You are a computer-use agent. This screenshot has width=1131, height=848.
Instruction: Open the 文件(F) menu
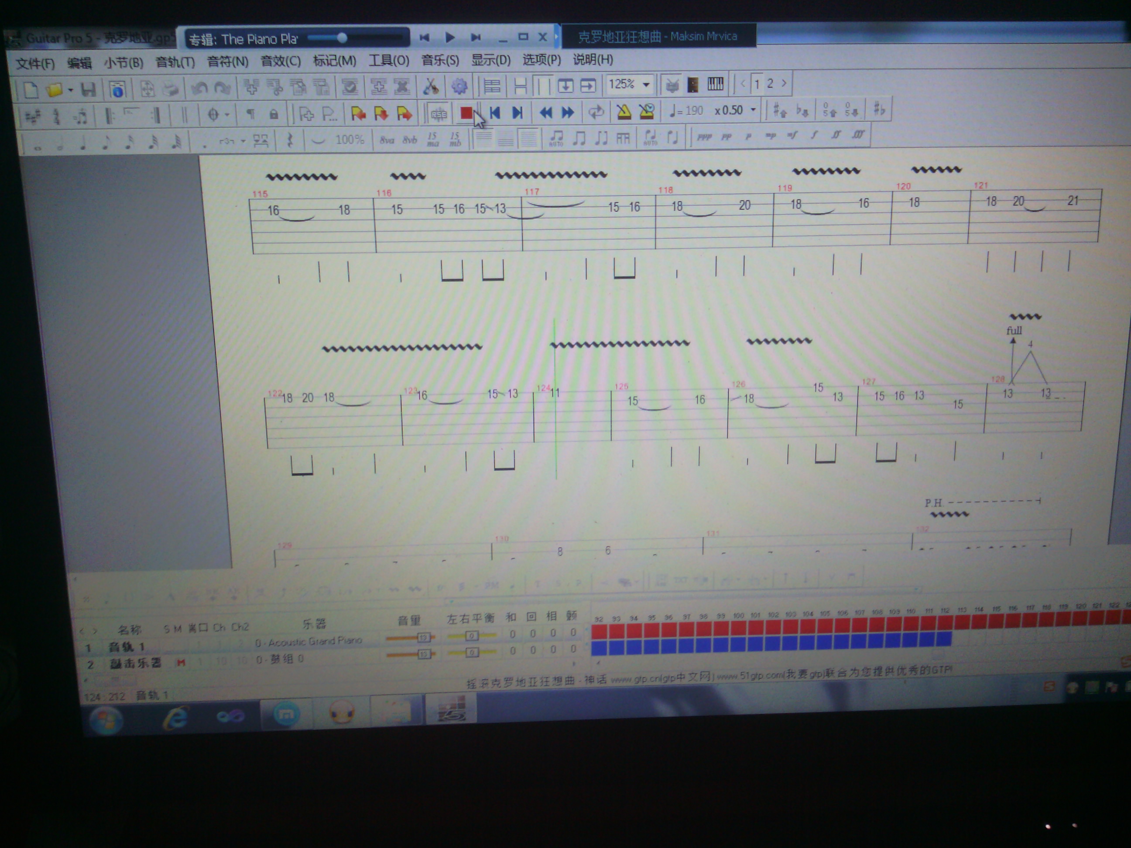point(35,63)
